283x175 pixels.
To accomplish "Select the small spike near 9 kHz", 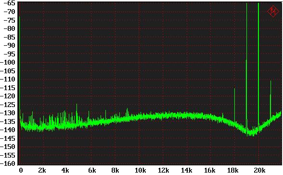I will [x=127, y=113].
